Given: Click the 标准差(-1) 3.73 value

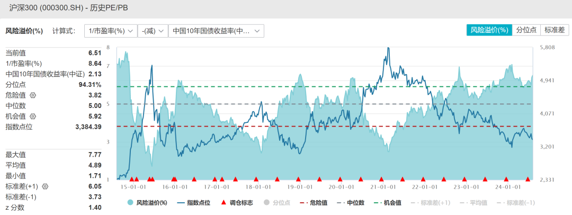Looking at the screenshot, I should coord(94,197).
